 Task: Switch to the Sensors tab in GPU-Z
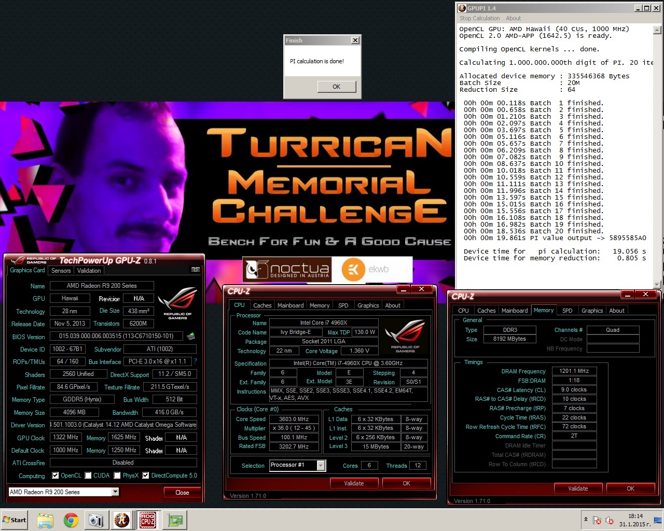(x=61, y=271)
